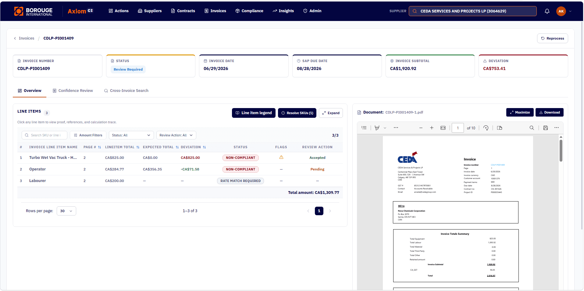Screen dimensions: 584x291
Task: Open highlight tool options dropdown
Action: point(385,128)
